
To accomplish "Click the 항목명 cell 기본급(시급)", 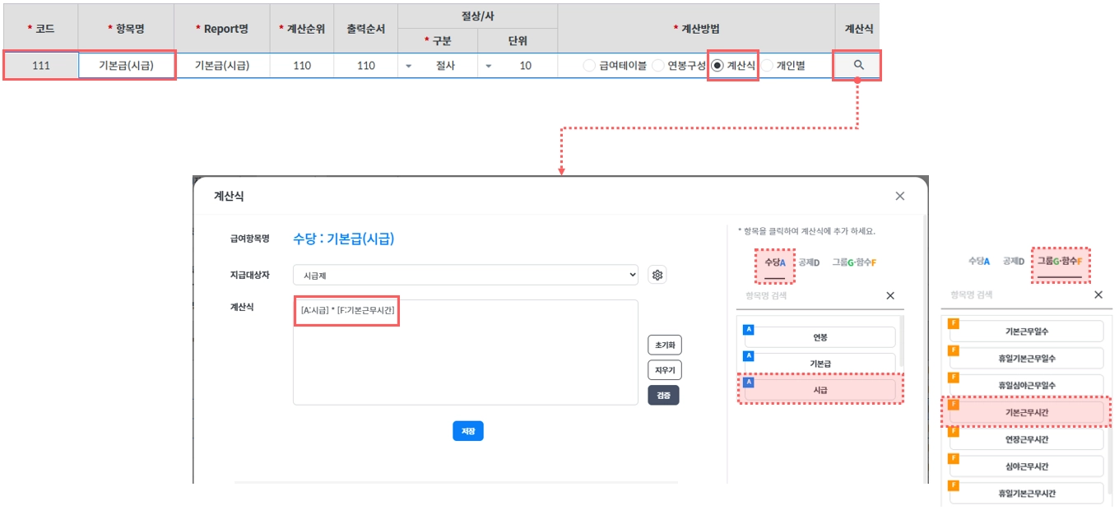I will [126, 66].
